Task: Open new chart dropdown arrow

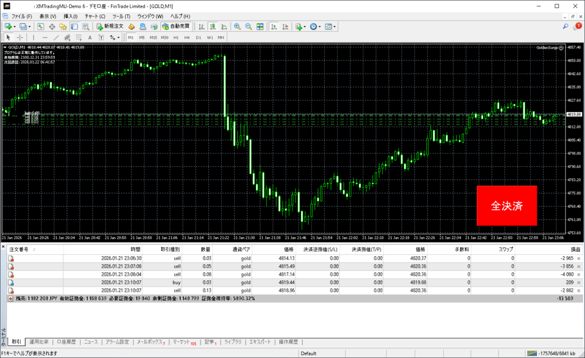Action: click(x=15, y=26)
